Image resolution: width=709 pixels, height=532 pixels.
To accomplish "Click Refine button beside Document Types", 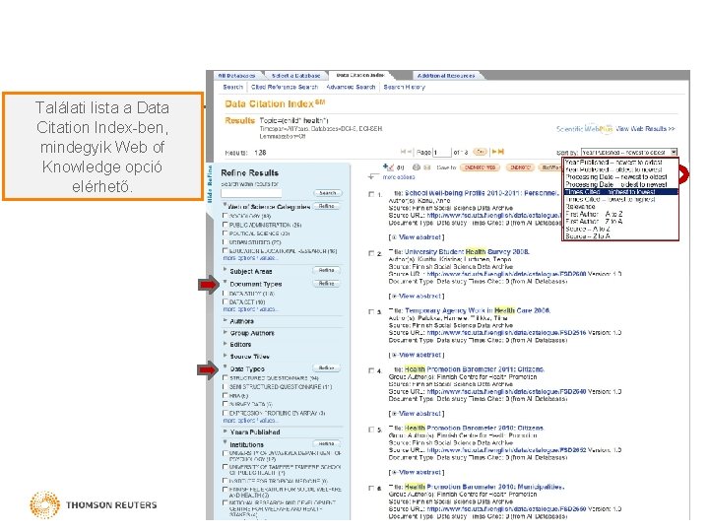I will pyautogui.click(x=327, y=284).
